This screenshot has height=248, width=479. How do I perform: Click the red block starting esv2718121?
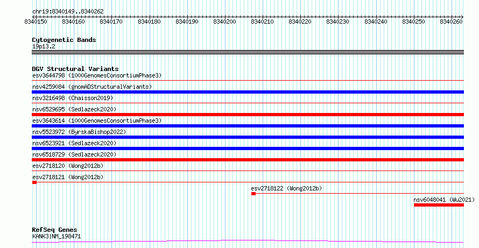34,182
